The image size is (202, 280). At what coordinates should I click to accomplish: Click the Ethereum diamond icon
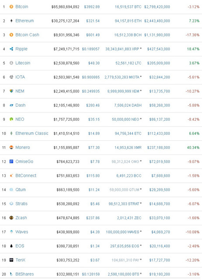11,21
